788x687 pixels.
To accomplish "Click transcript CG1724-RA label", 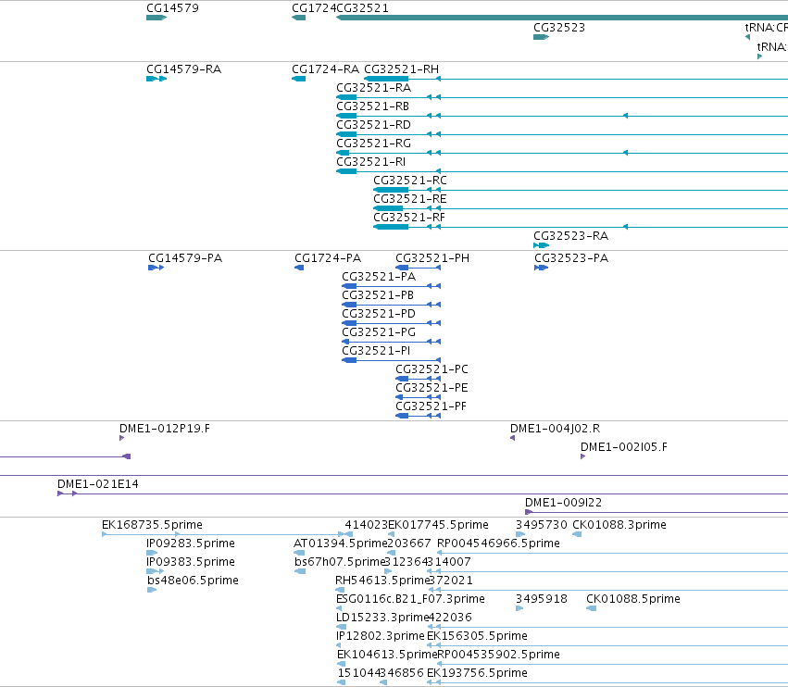I will point(326,69).
